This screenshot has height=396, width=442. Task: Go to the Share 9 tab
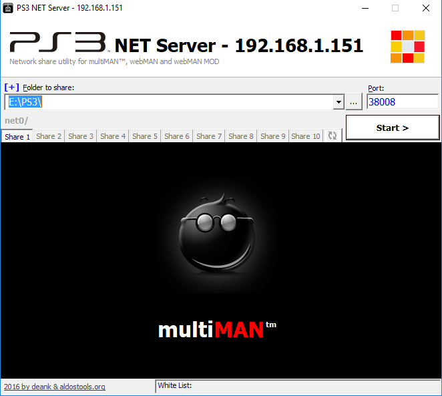273,136
